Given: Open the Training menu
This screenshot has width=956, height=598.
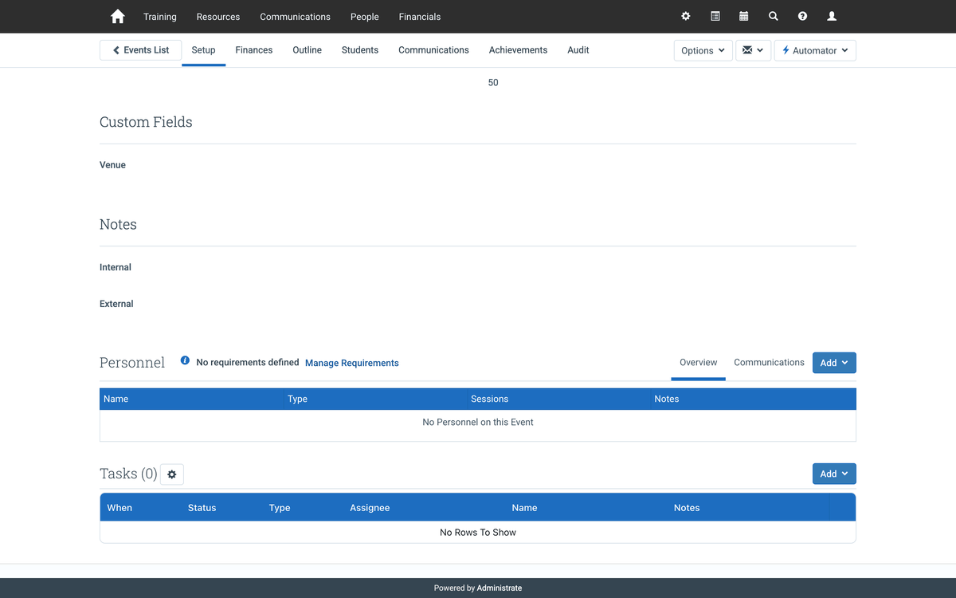Looking at the screenshot, I should pyautogui.click(x=160, y=17).
